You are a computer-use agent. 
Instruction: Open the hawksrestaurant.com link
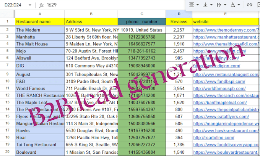point(226,131)
